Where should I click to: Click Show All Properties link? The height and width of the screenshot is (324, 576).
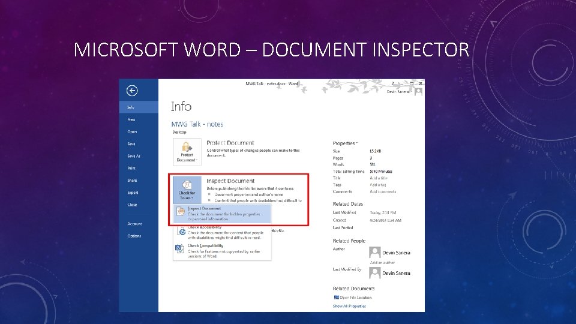[x=349, y=306]
